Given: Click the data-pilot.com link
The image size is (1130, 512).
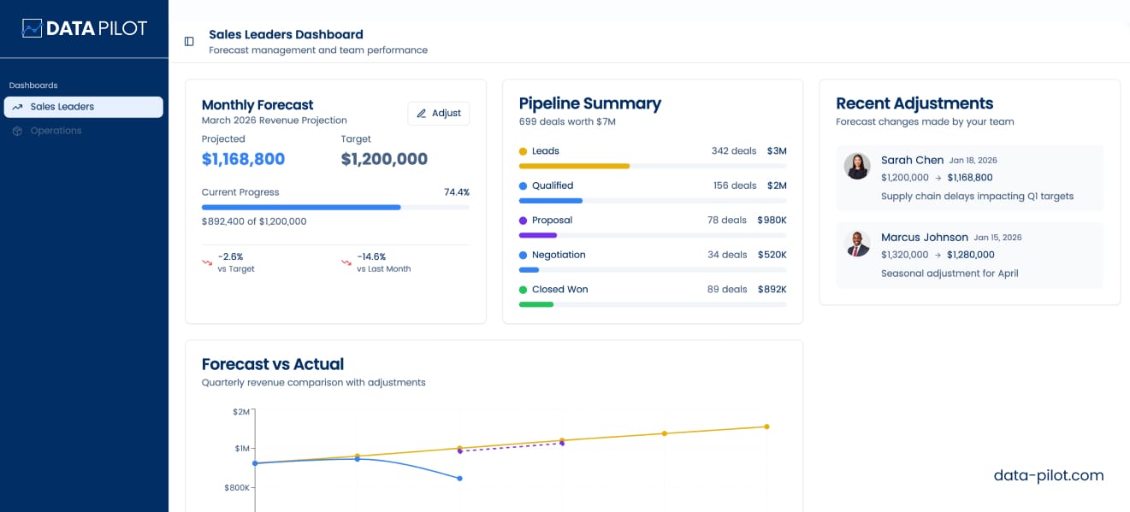Looking at the screenshot, I should coord(1048,475).
